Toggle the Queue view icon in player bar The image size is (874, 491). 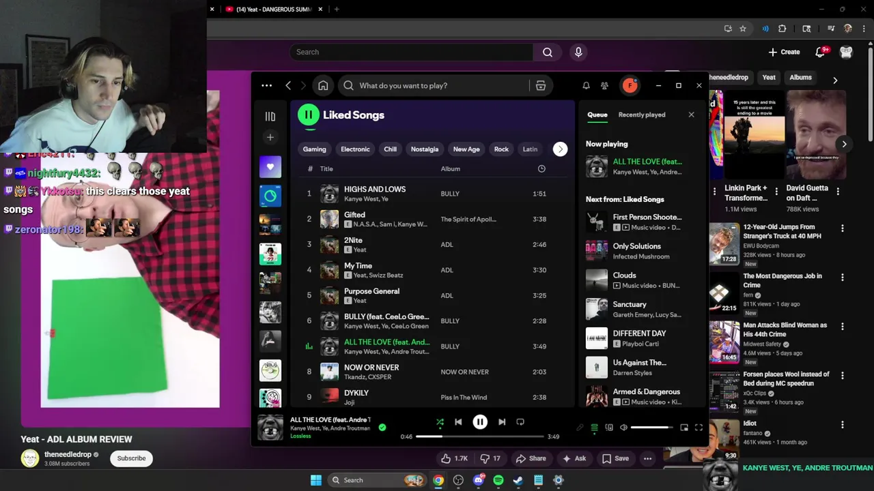click(594, 428)
